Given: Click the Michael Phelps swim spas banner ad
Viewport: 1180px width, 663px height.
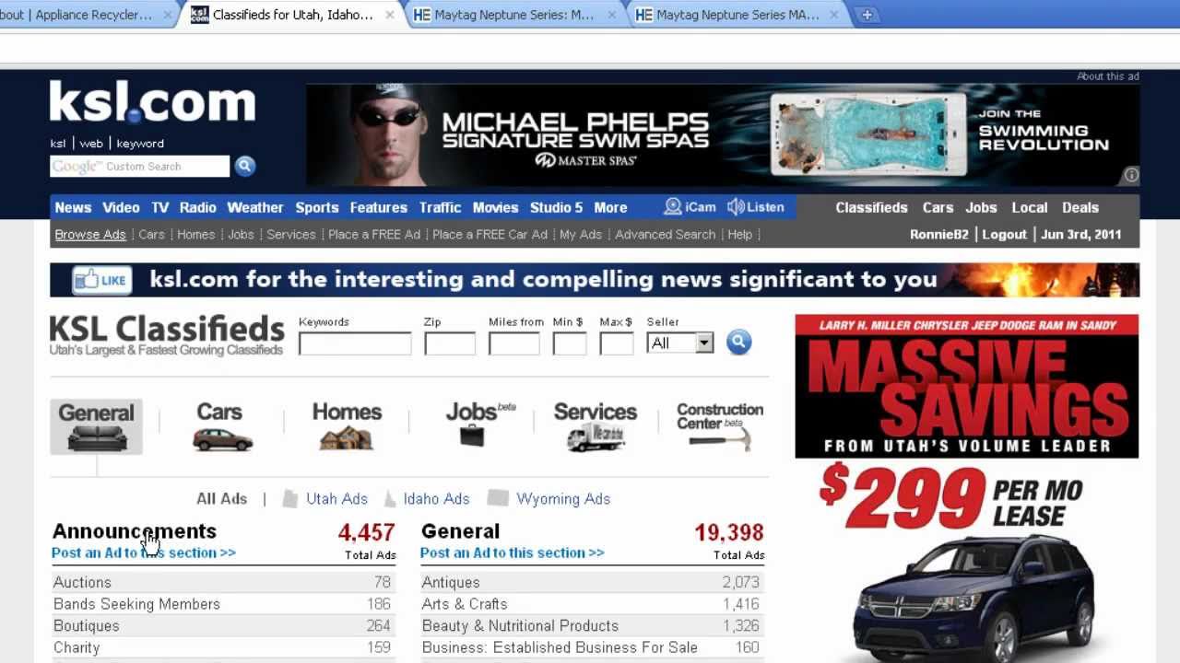Looking at the screenshot, I should coord(723,134).
